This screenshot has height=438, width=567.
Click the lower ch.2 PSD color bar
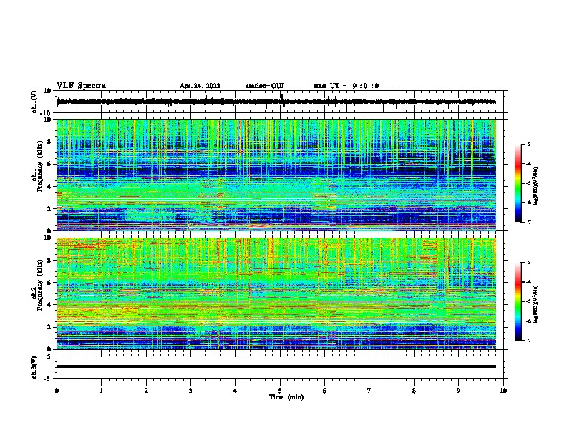pyautogui.click(x=518, y=301)
